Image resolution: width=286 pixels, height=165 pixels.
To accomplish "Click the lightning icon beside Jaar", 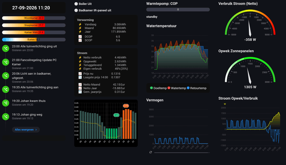I will [80, 32].
